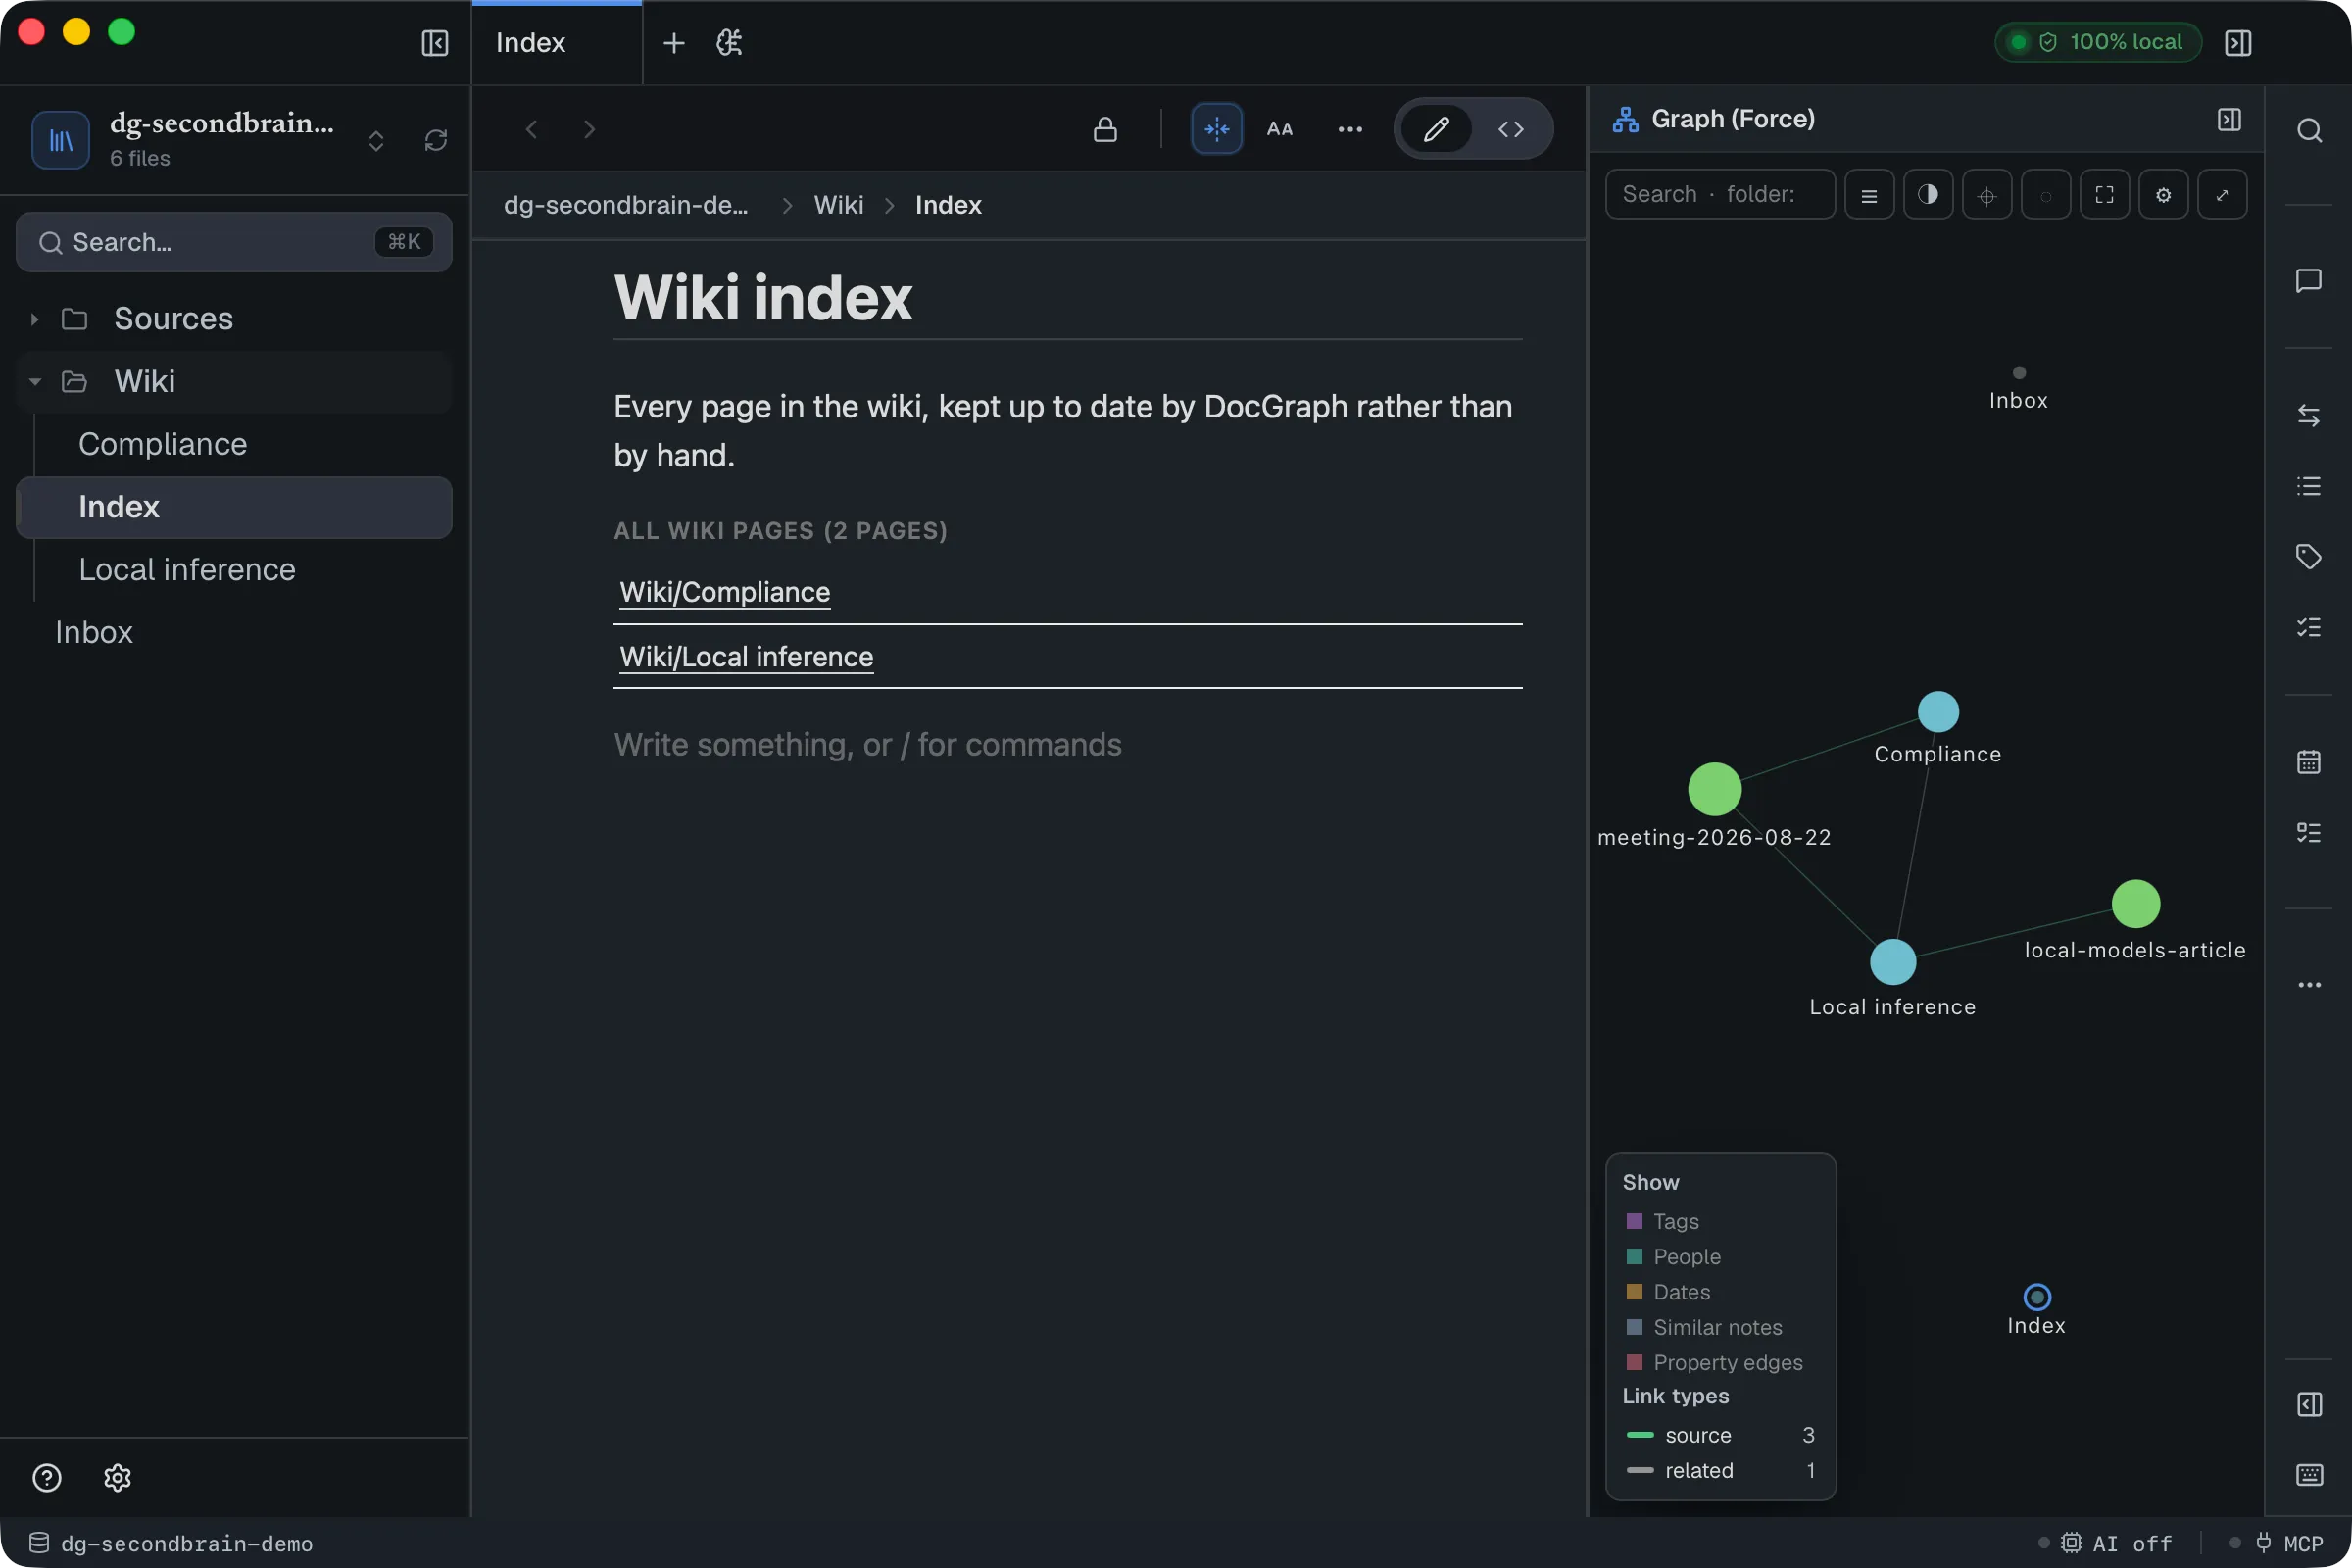Click Wiki in the breadcrumb
The image size is (2352, 1568).
pos(838,205)
